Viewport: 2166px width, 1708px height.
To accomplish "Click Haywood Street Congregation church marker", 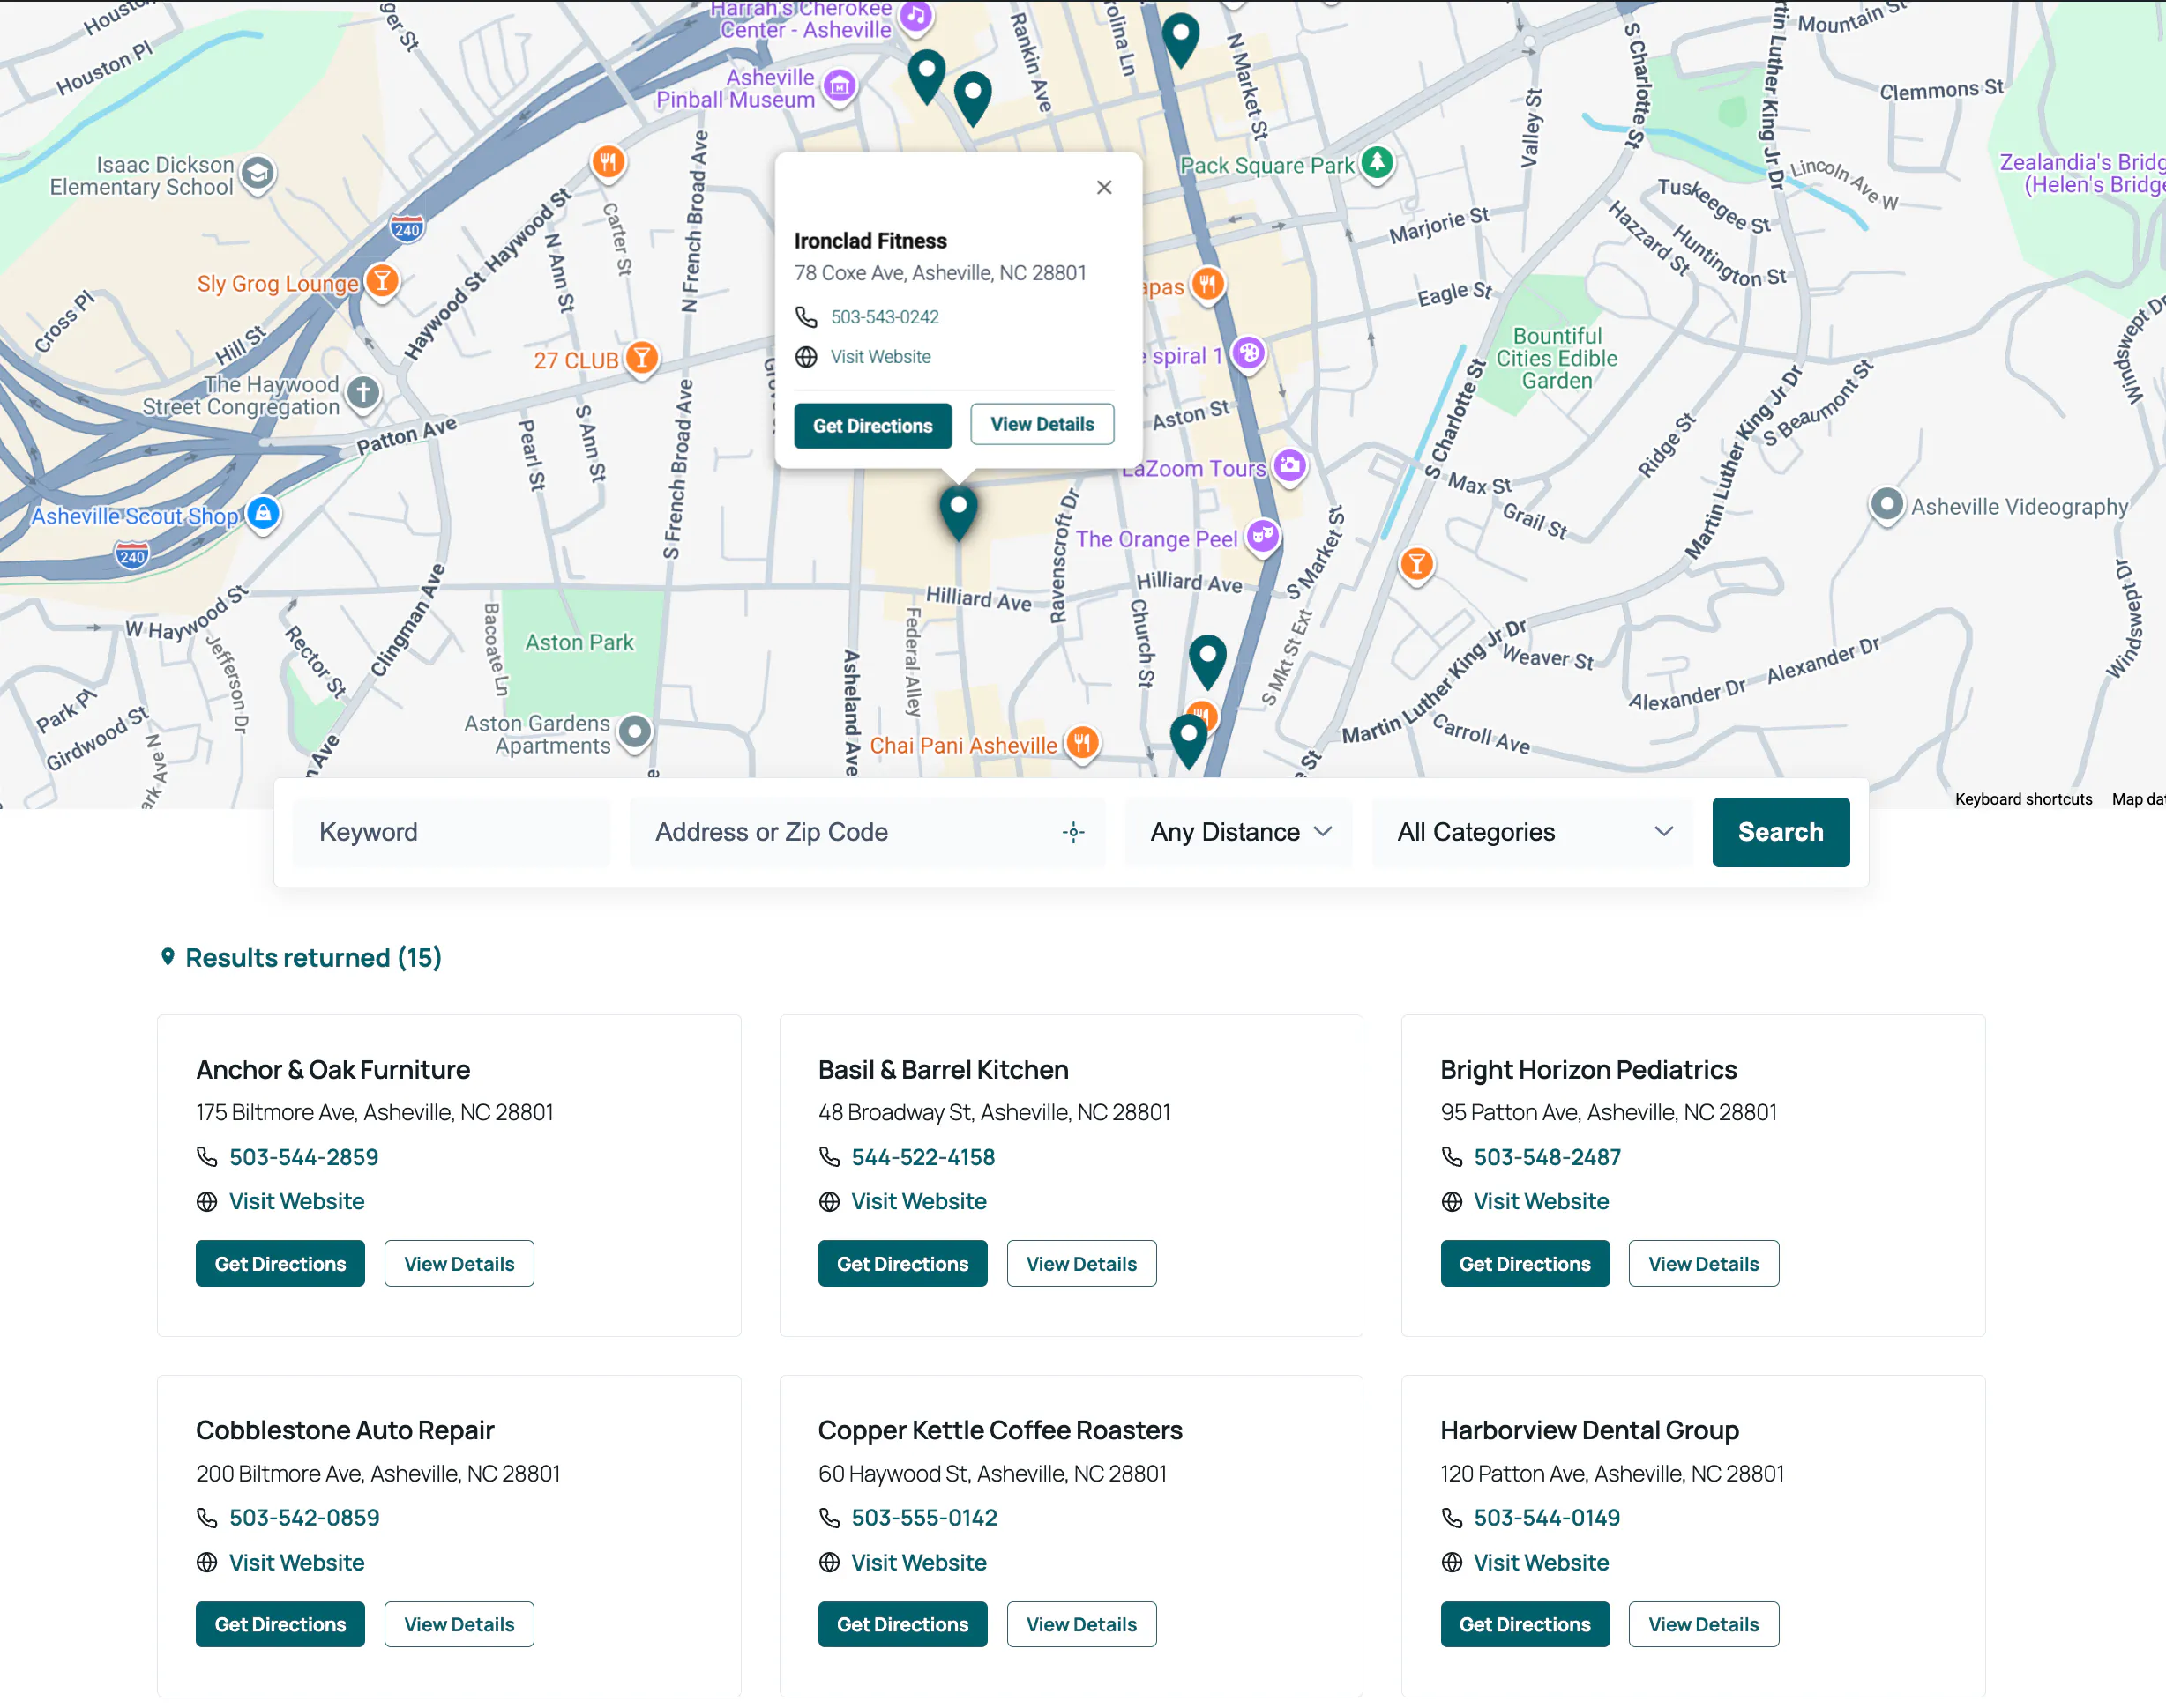I will coord(363,393).
